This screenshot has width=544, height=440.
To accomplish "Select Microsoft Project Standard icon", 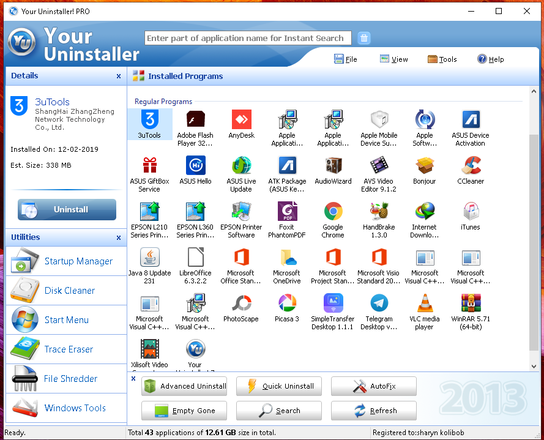I will pyautogui.click(x=333, y=257).
